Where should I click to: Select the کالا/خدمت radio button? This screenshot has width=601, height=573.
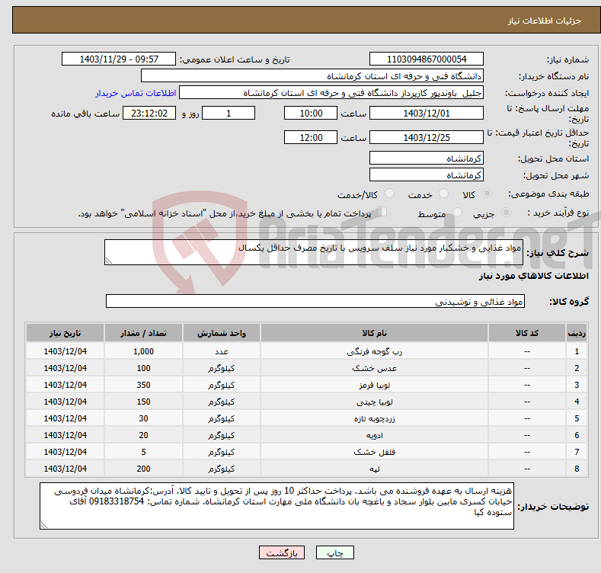coord(389,194)
